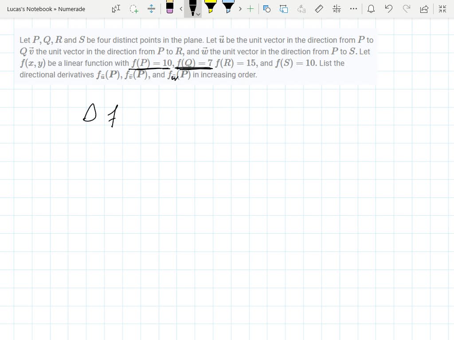Select the Insert Space tool
Image resolution: width=454 pixels, height=340 pixels.
(x=151, y=9)
